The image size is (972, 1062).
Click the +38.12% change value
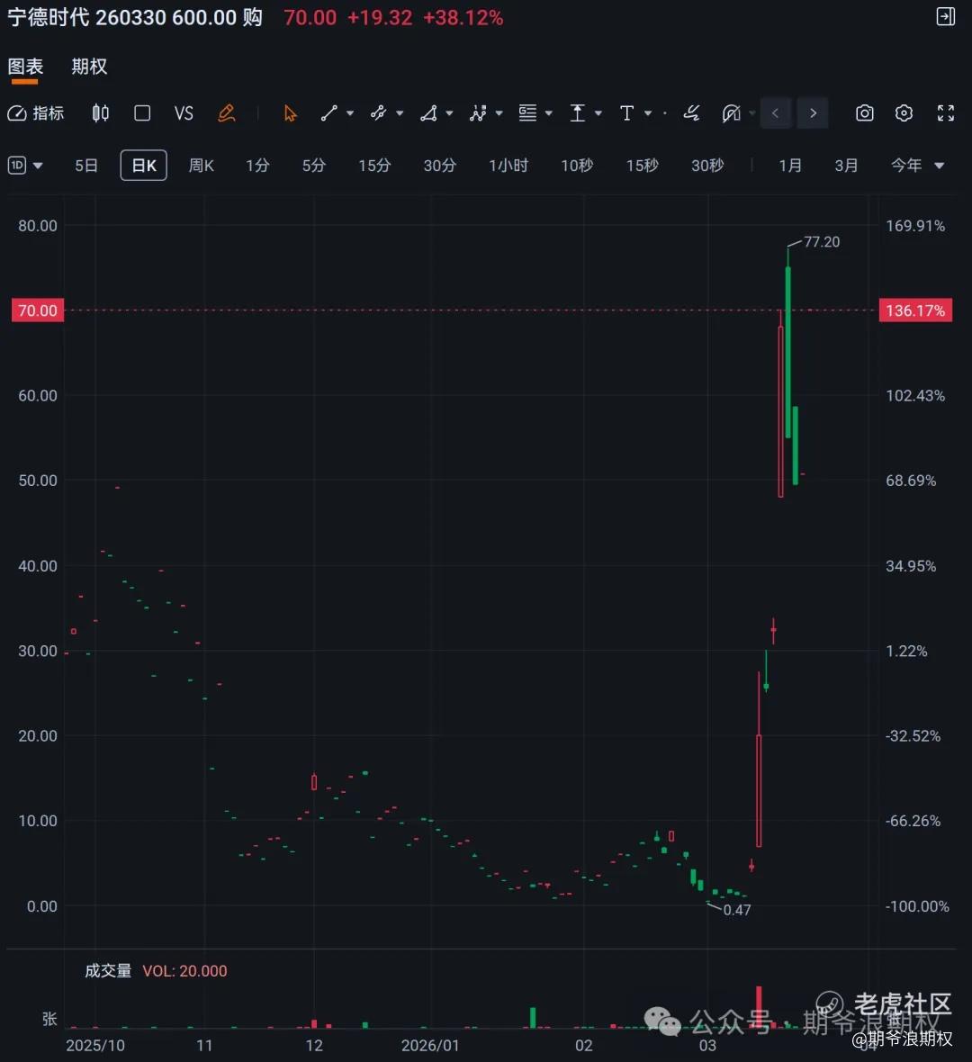(463, 17)
